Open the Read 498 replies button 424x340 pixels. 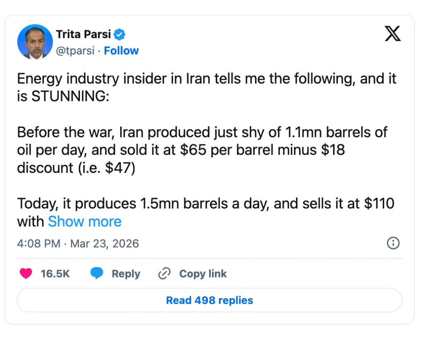tap(209, 300)
